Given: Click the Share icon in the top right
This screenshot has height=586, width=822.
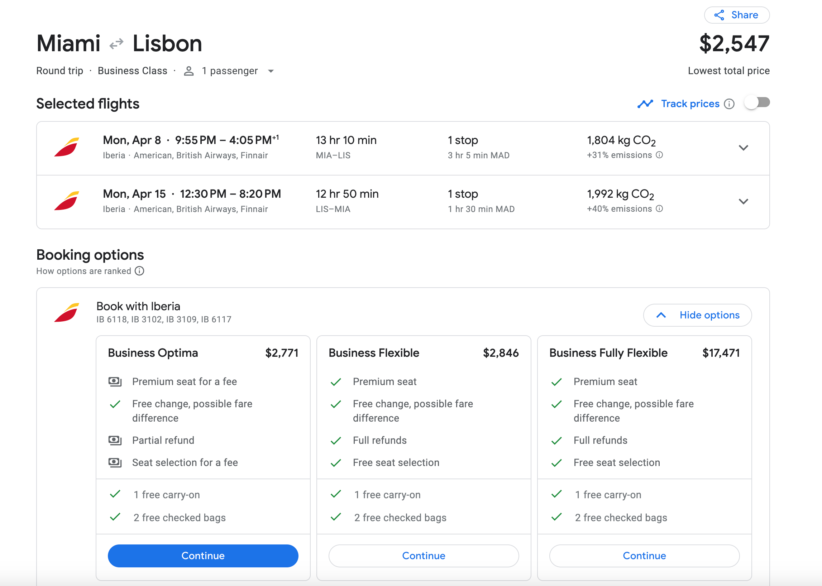Looking at the screenshot, I should [x=719, y=15].
